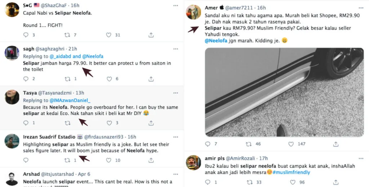The width and height of the screenshot is (369, 187).
Task: Retweet Amer's sandal tweet
Action: click(x=248, y=144)
